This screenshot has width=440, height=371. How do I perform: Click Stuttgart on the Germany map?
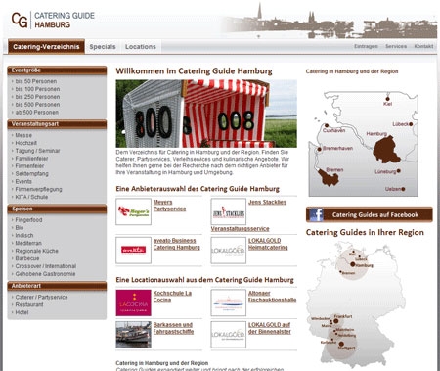(x=341, y=344)
